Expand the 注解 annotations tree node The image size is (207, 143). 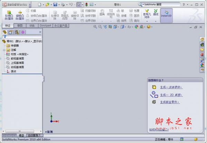tap(4, 50)
